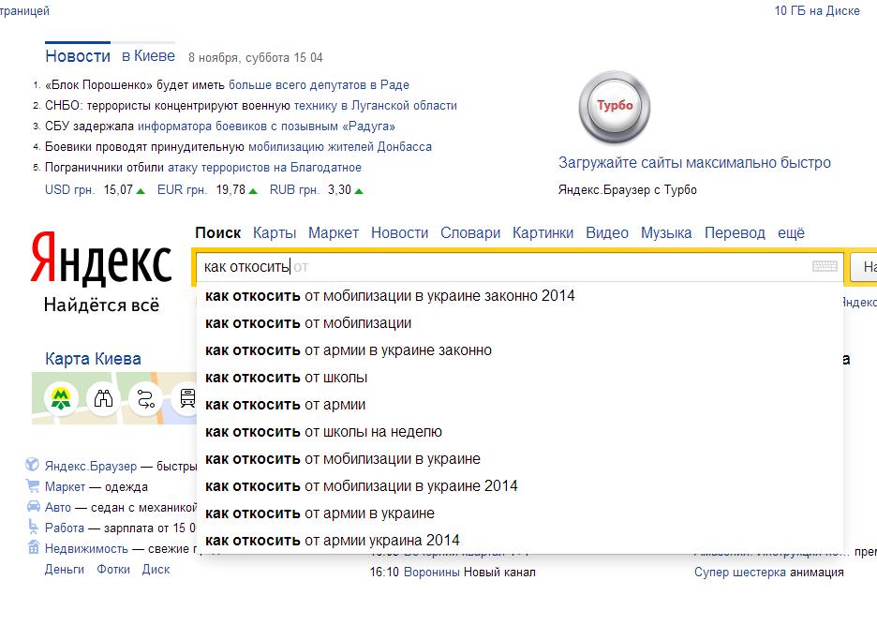This screenshot has height=625, width=877.
Task: Click the binoculars panorama icon on map
Action: point(103,398)
